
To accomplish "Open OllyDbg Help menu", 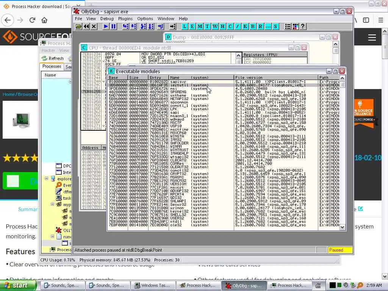I will (x=183, y=19).
